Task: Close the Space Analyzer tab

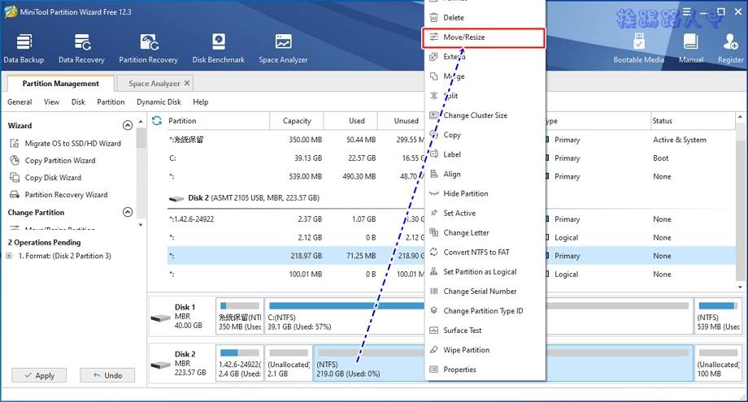Action: pos(187,83)
